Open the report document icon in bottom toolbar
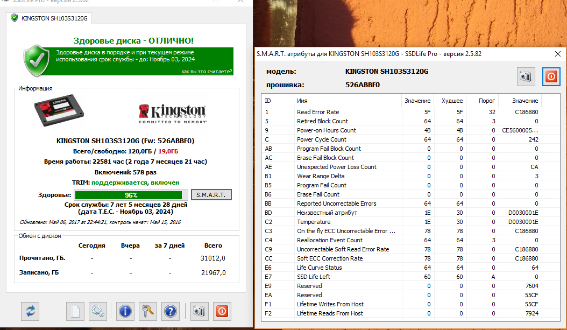The height and width of the screenshot is (330, 567). click(x=76, y=311)
